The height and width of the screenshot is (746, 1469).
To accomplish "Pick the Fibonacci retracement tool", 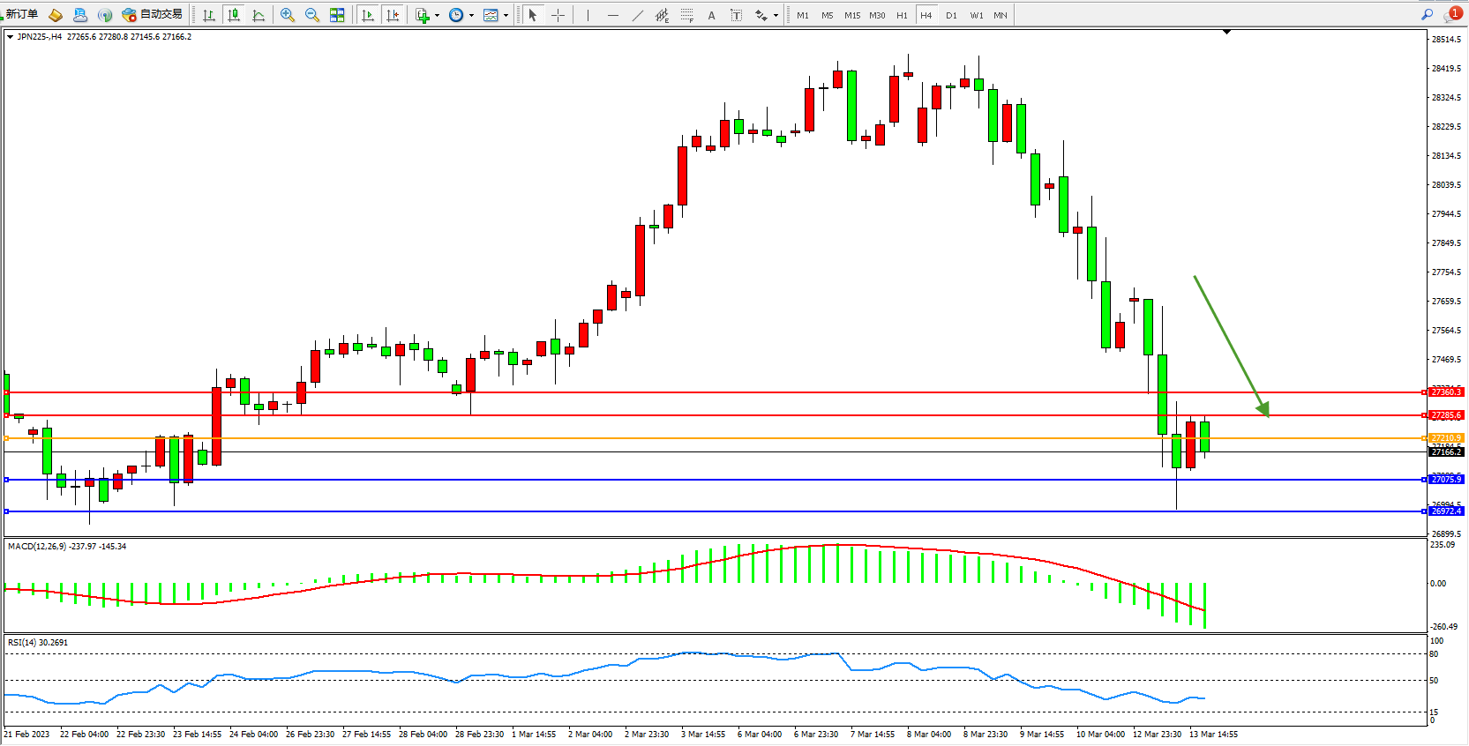I will click(x=686, y=15).
